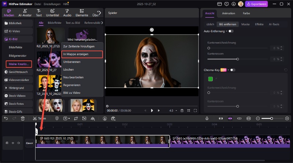This screenshot has height=163, width=293.
Task: Select KI-Video in the sidebar
Action: click(x=18, y=31)
